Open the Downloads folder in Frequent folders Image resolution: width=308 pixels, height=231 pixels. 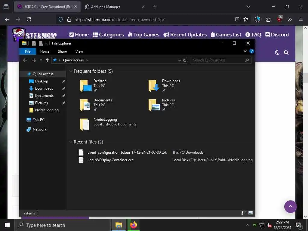[x=164, y=86]
